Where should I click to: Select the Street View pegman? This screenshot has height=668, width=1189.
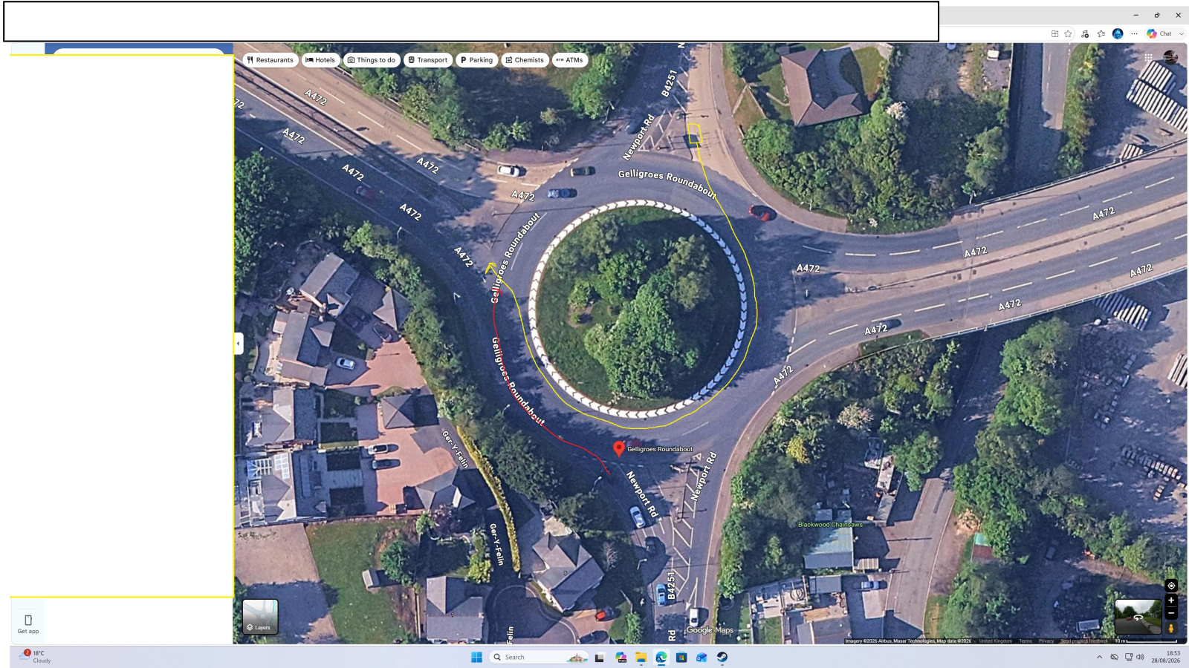tap(1171, 628)
